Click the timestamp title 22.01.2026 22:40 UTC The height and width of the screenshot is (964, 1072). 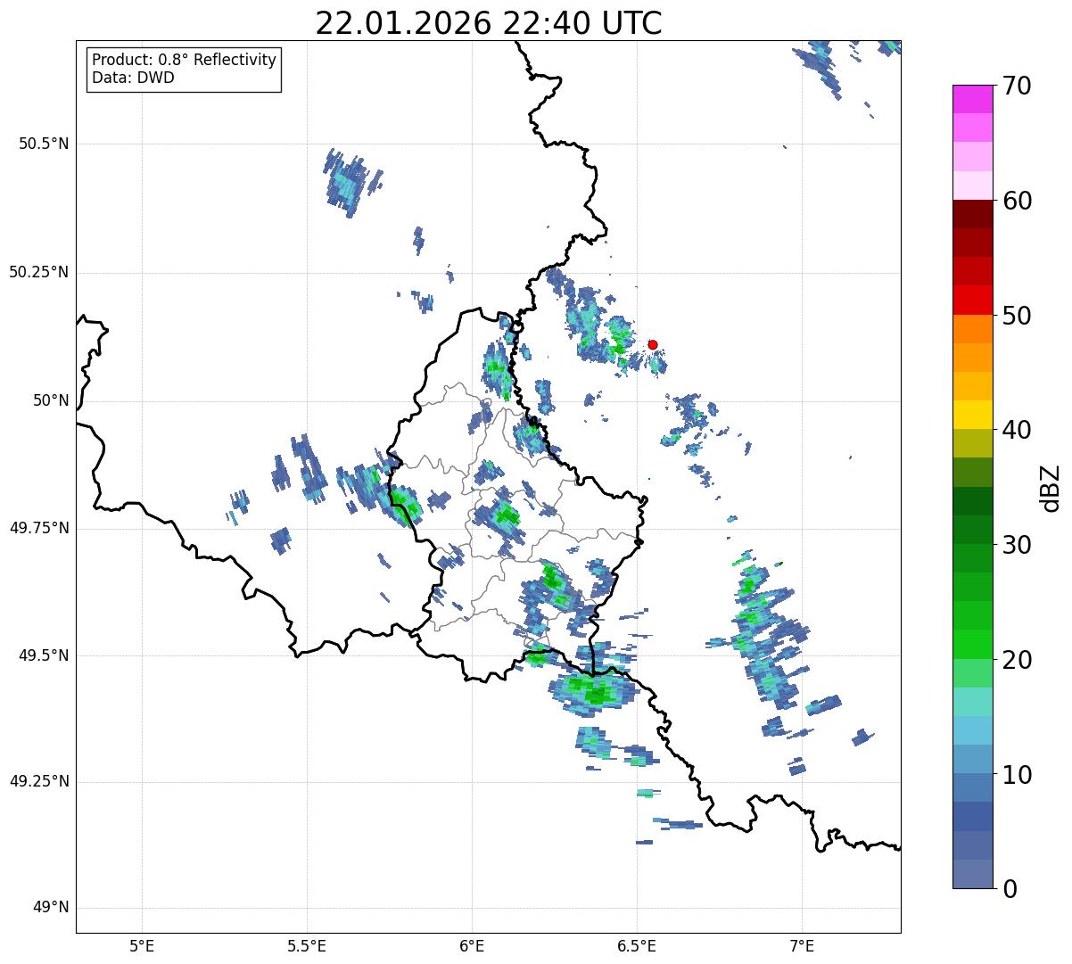point(488,23)
